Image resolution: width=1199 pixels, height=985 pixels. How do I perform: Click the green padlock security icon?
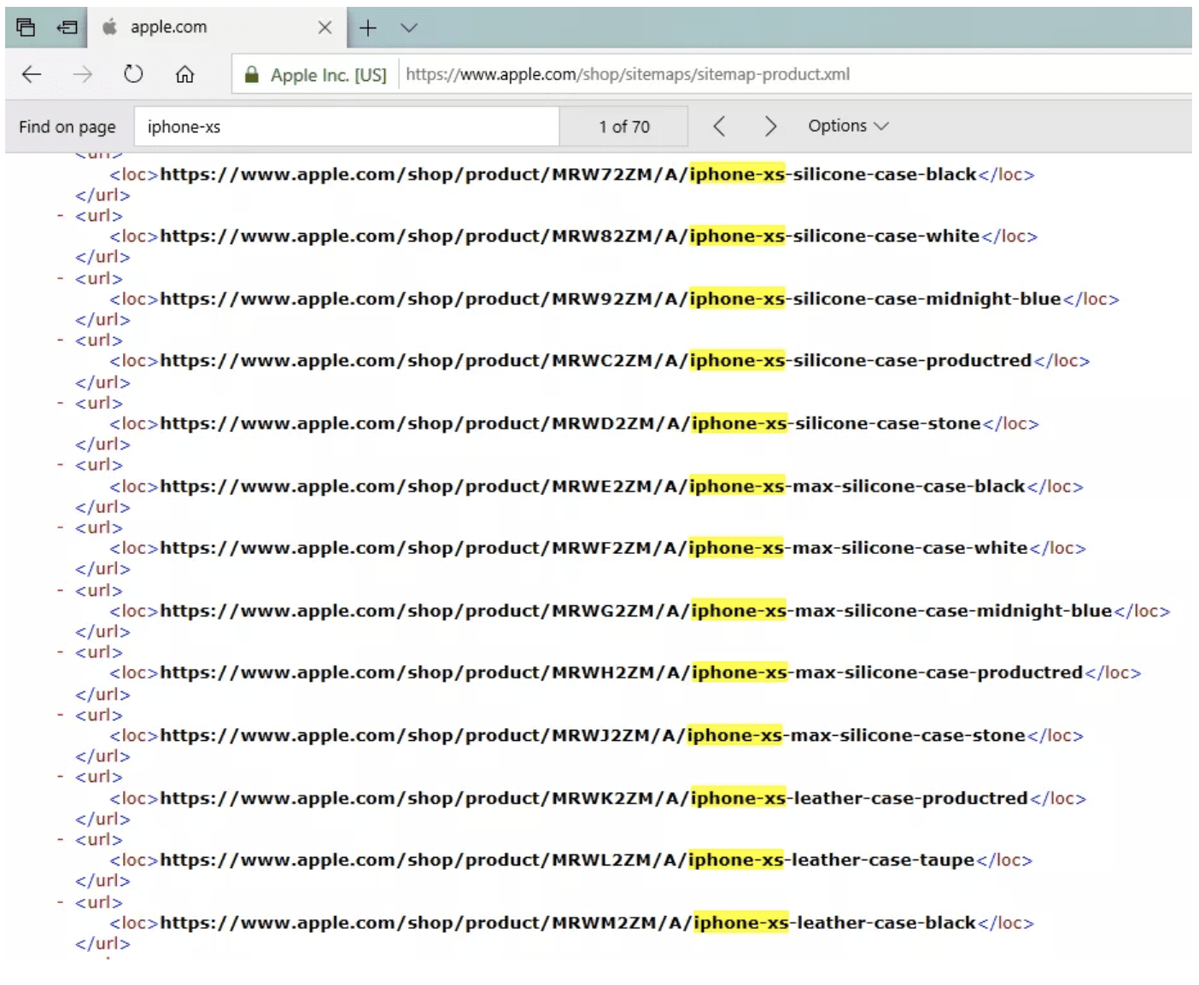(x=251, y=74)
